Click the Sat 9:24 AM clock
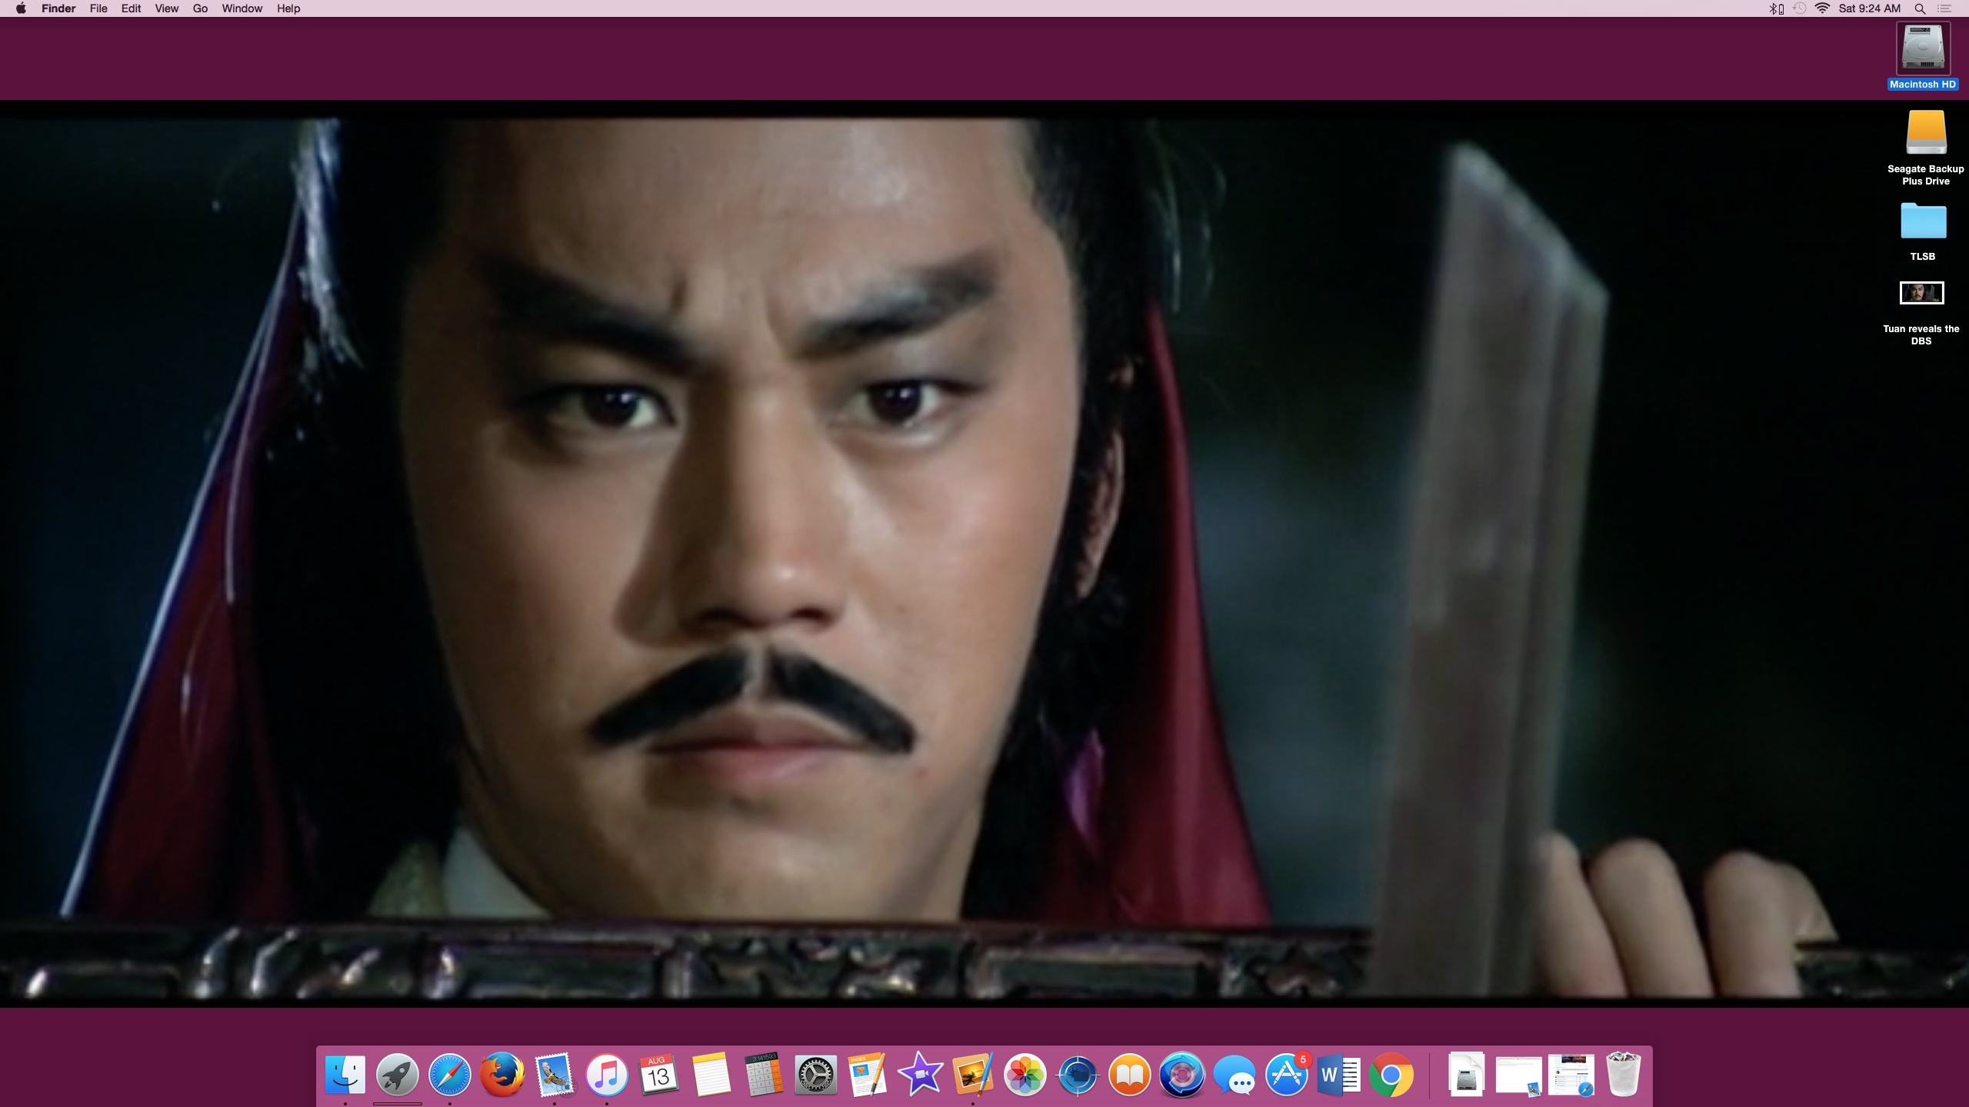The height and width of the screenshot is (1107, 1969). click(x=1869, y=8)
